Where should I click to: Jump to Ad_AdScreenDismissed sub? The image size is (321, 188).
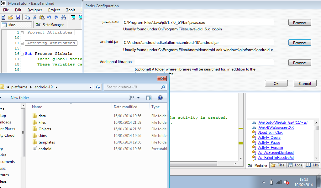[276, 153]
